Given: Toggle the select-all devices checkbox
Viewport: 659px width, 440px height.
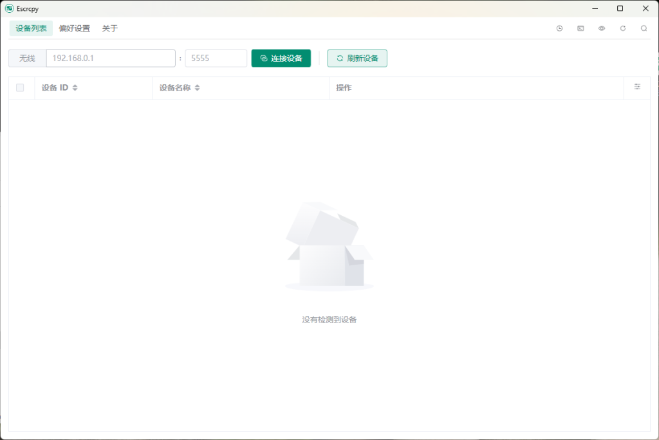Looking at the screenshot, I should pos(20,88).
